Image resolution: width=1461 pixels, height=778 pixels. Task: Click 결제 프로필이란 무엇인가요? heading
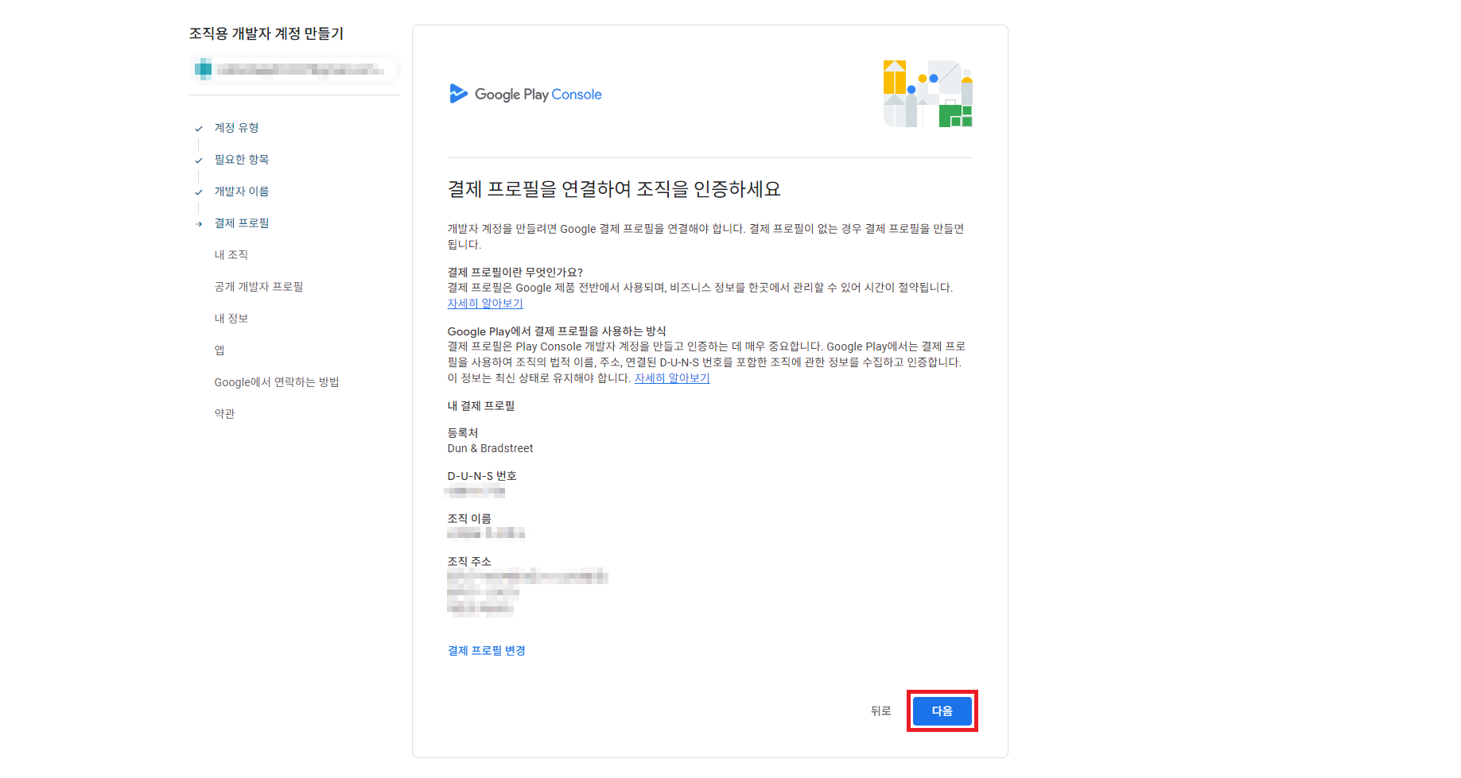pyautogui.click(x=515, y=273)
